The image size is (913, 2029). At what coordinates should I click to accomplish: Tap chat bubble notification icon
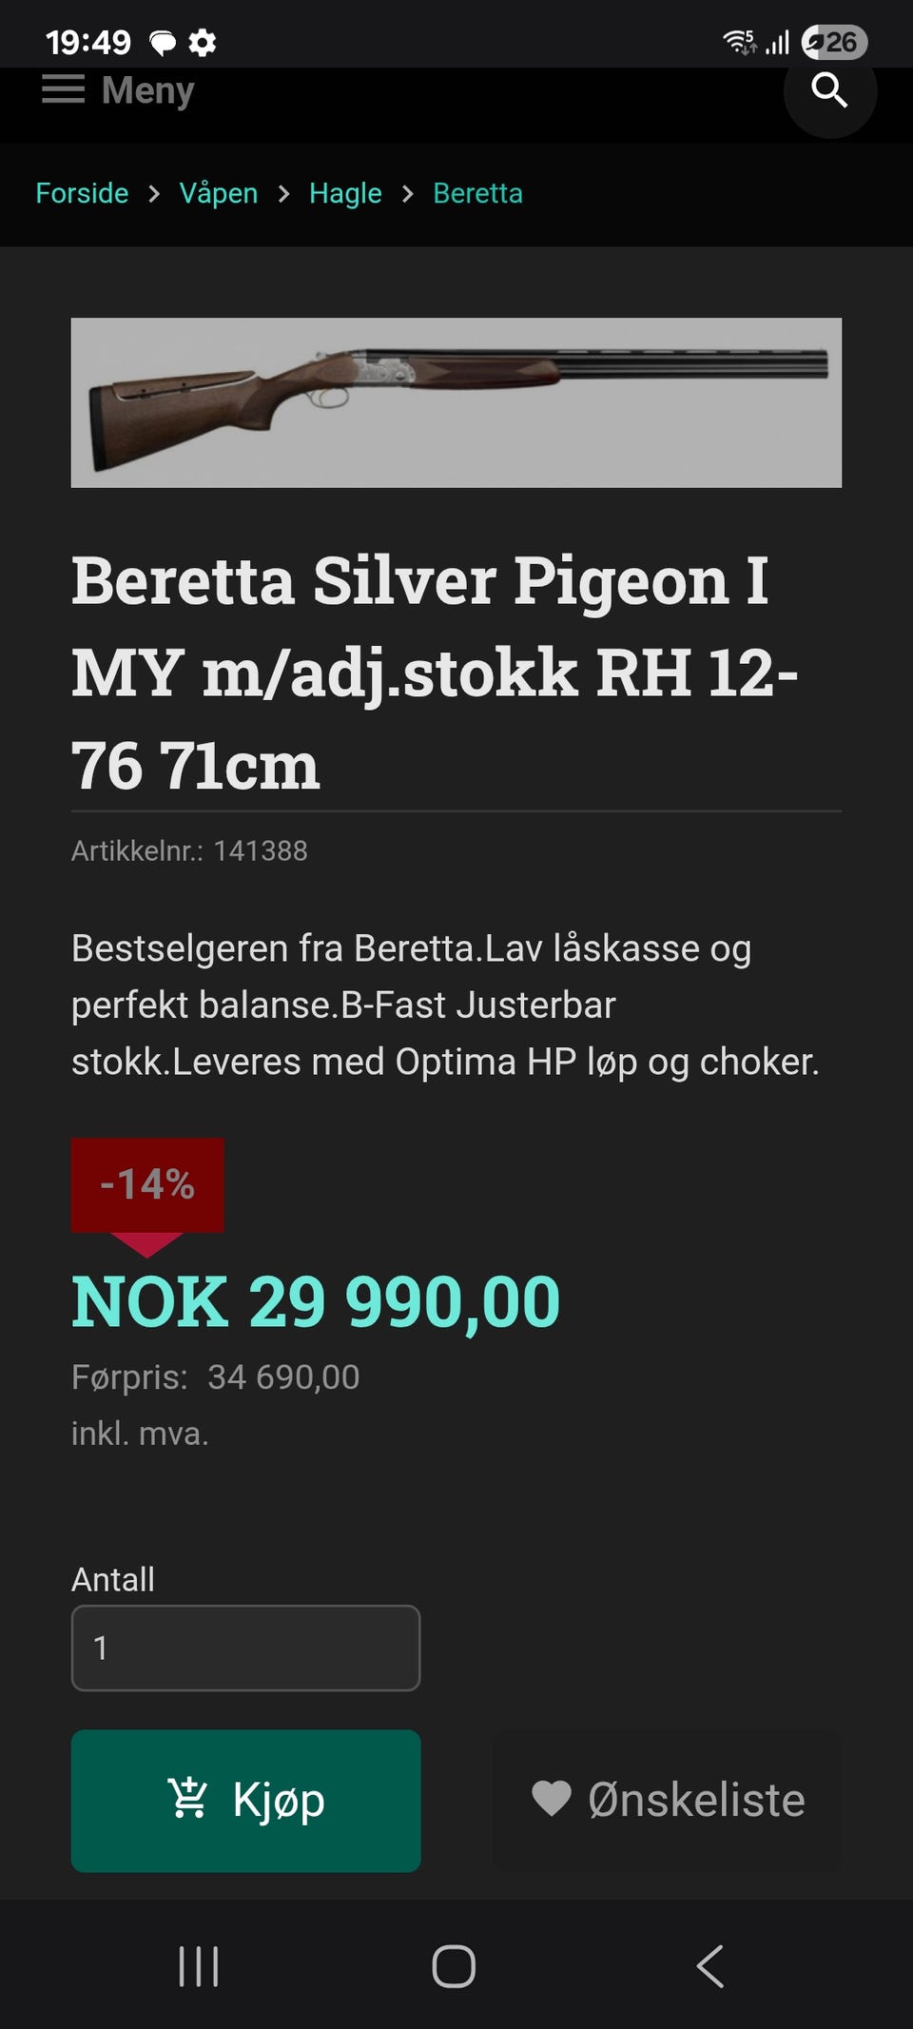(164, 43)
